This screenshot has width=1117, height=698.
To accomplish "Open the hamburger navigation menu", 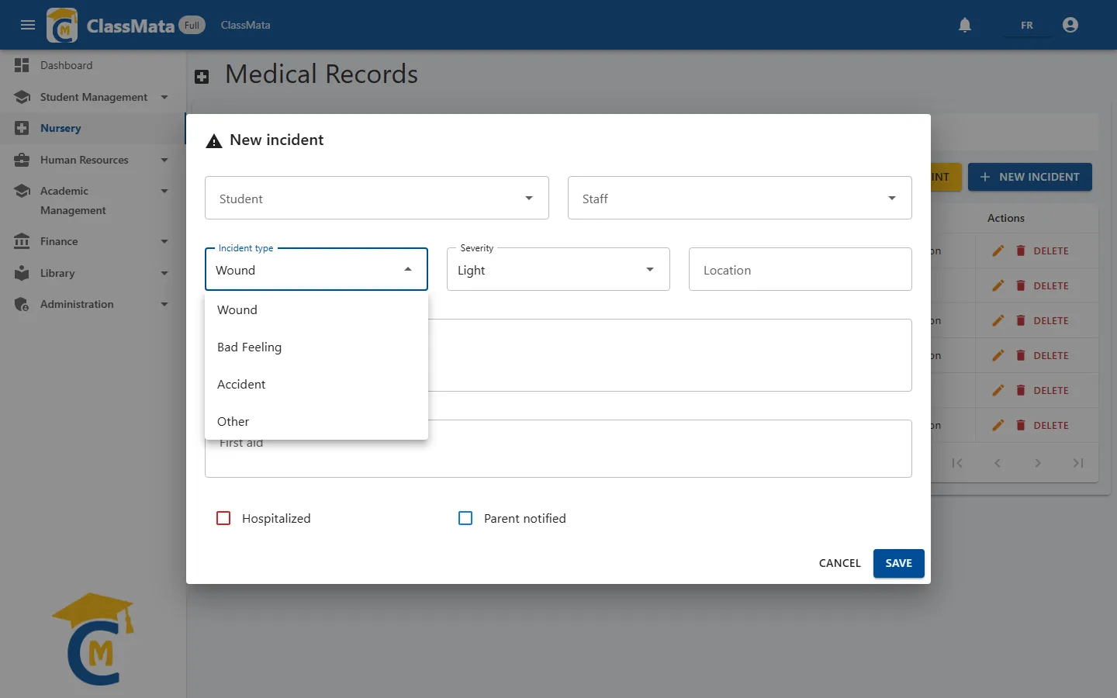I will point(28,25).
